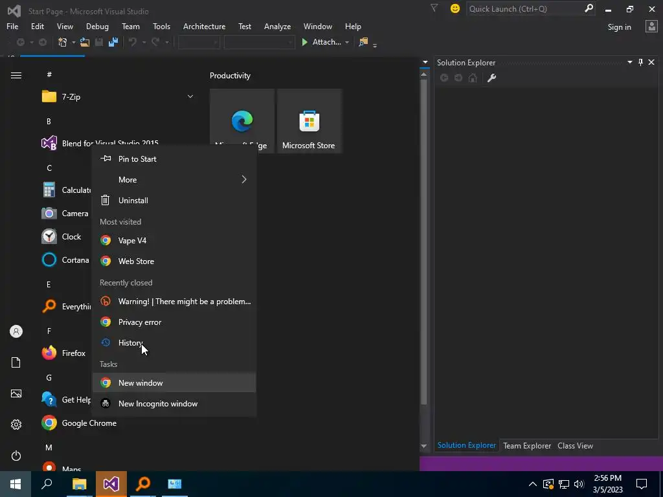Open Settings gear in Start sidebar

coord(16,425)
